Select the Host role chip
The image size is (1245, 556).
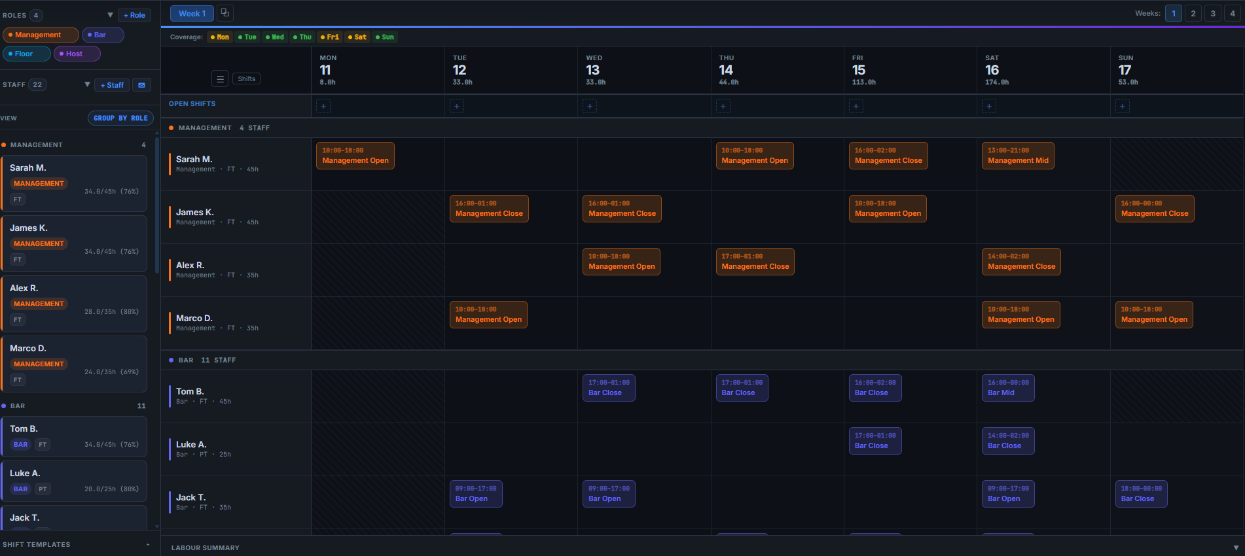(77, 54)
